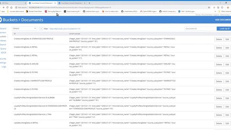This screenshot has width=231, height=130.
Task: Select ID CreateLinkingData::A::RETAIL text
Action: (x=26, y=47)
